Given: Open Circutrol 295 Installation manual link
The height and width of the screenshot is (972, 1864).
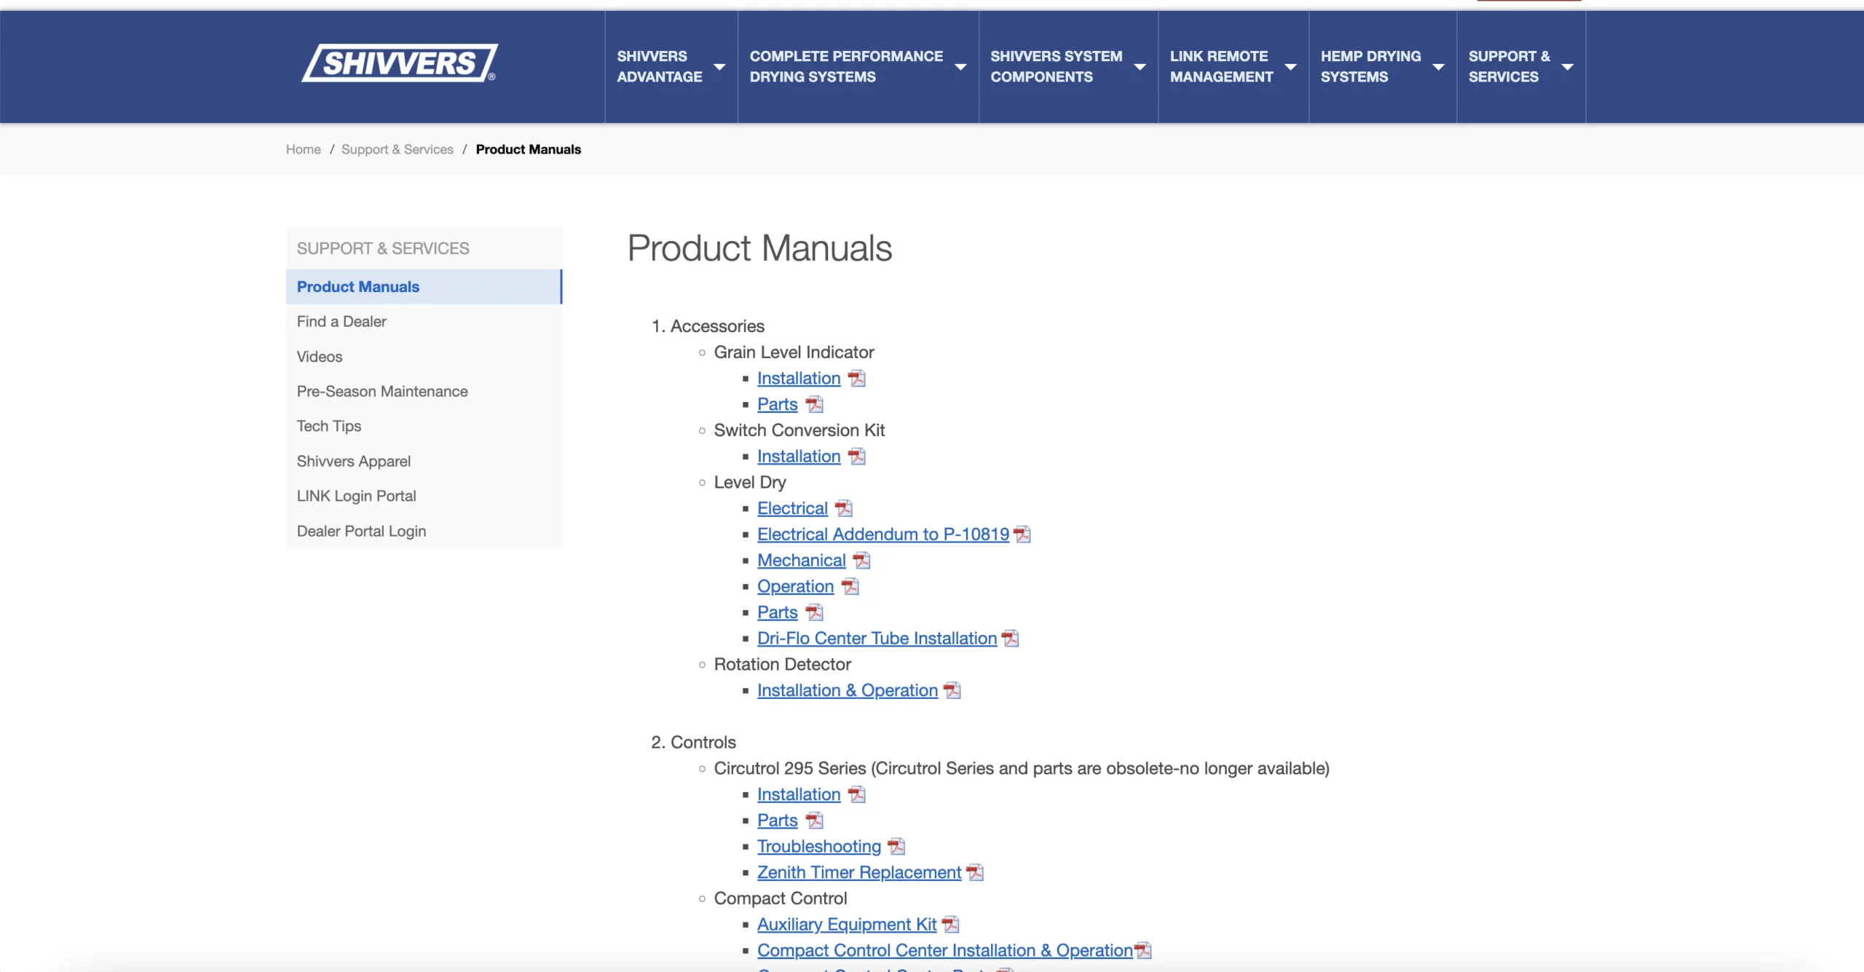Looking at the screenshot, I should point(799,794).
